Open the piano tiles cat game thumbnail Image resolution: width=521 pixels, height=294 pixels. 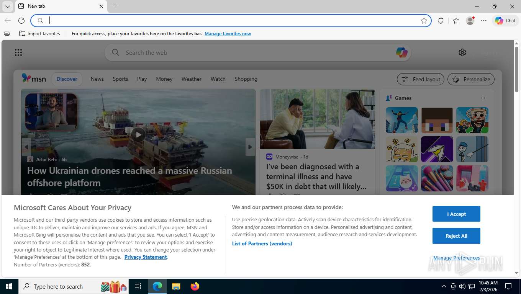tap(402, 178)
